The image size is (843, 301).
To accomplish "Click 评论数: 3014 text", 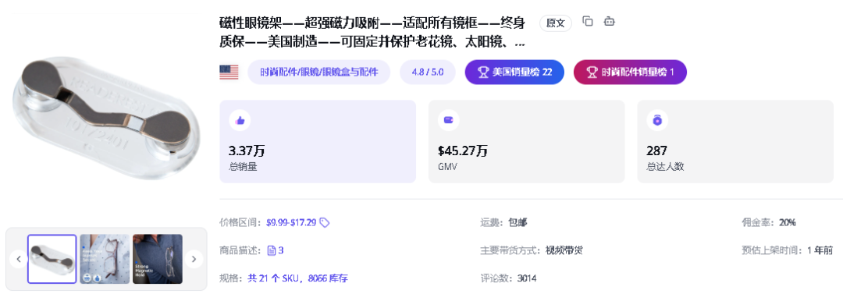I will (508, 278).
